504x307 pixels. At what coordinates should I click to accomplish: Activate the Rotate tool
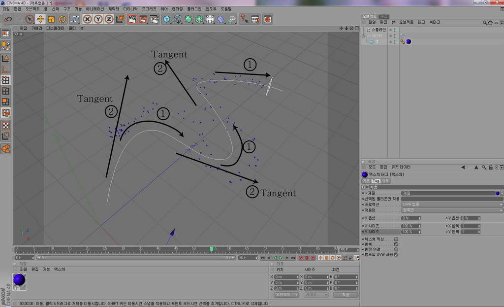point(62,19)
